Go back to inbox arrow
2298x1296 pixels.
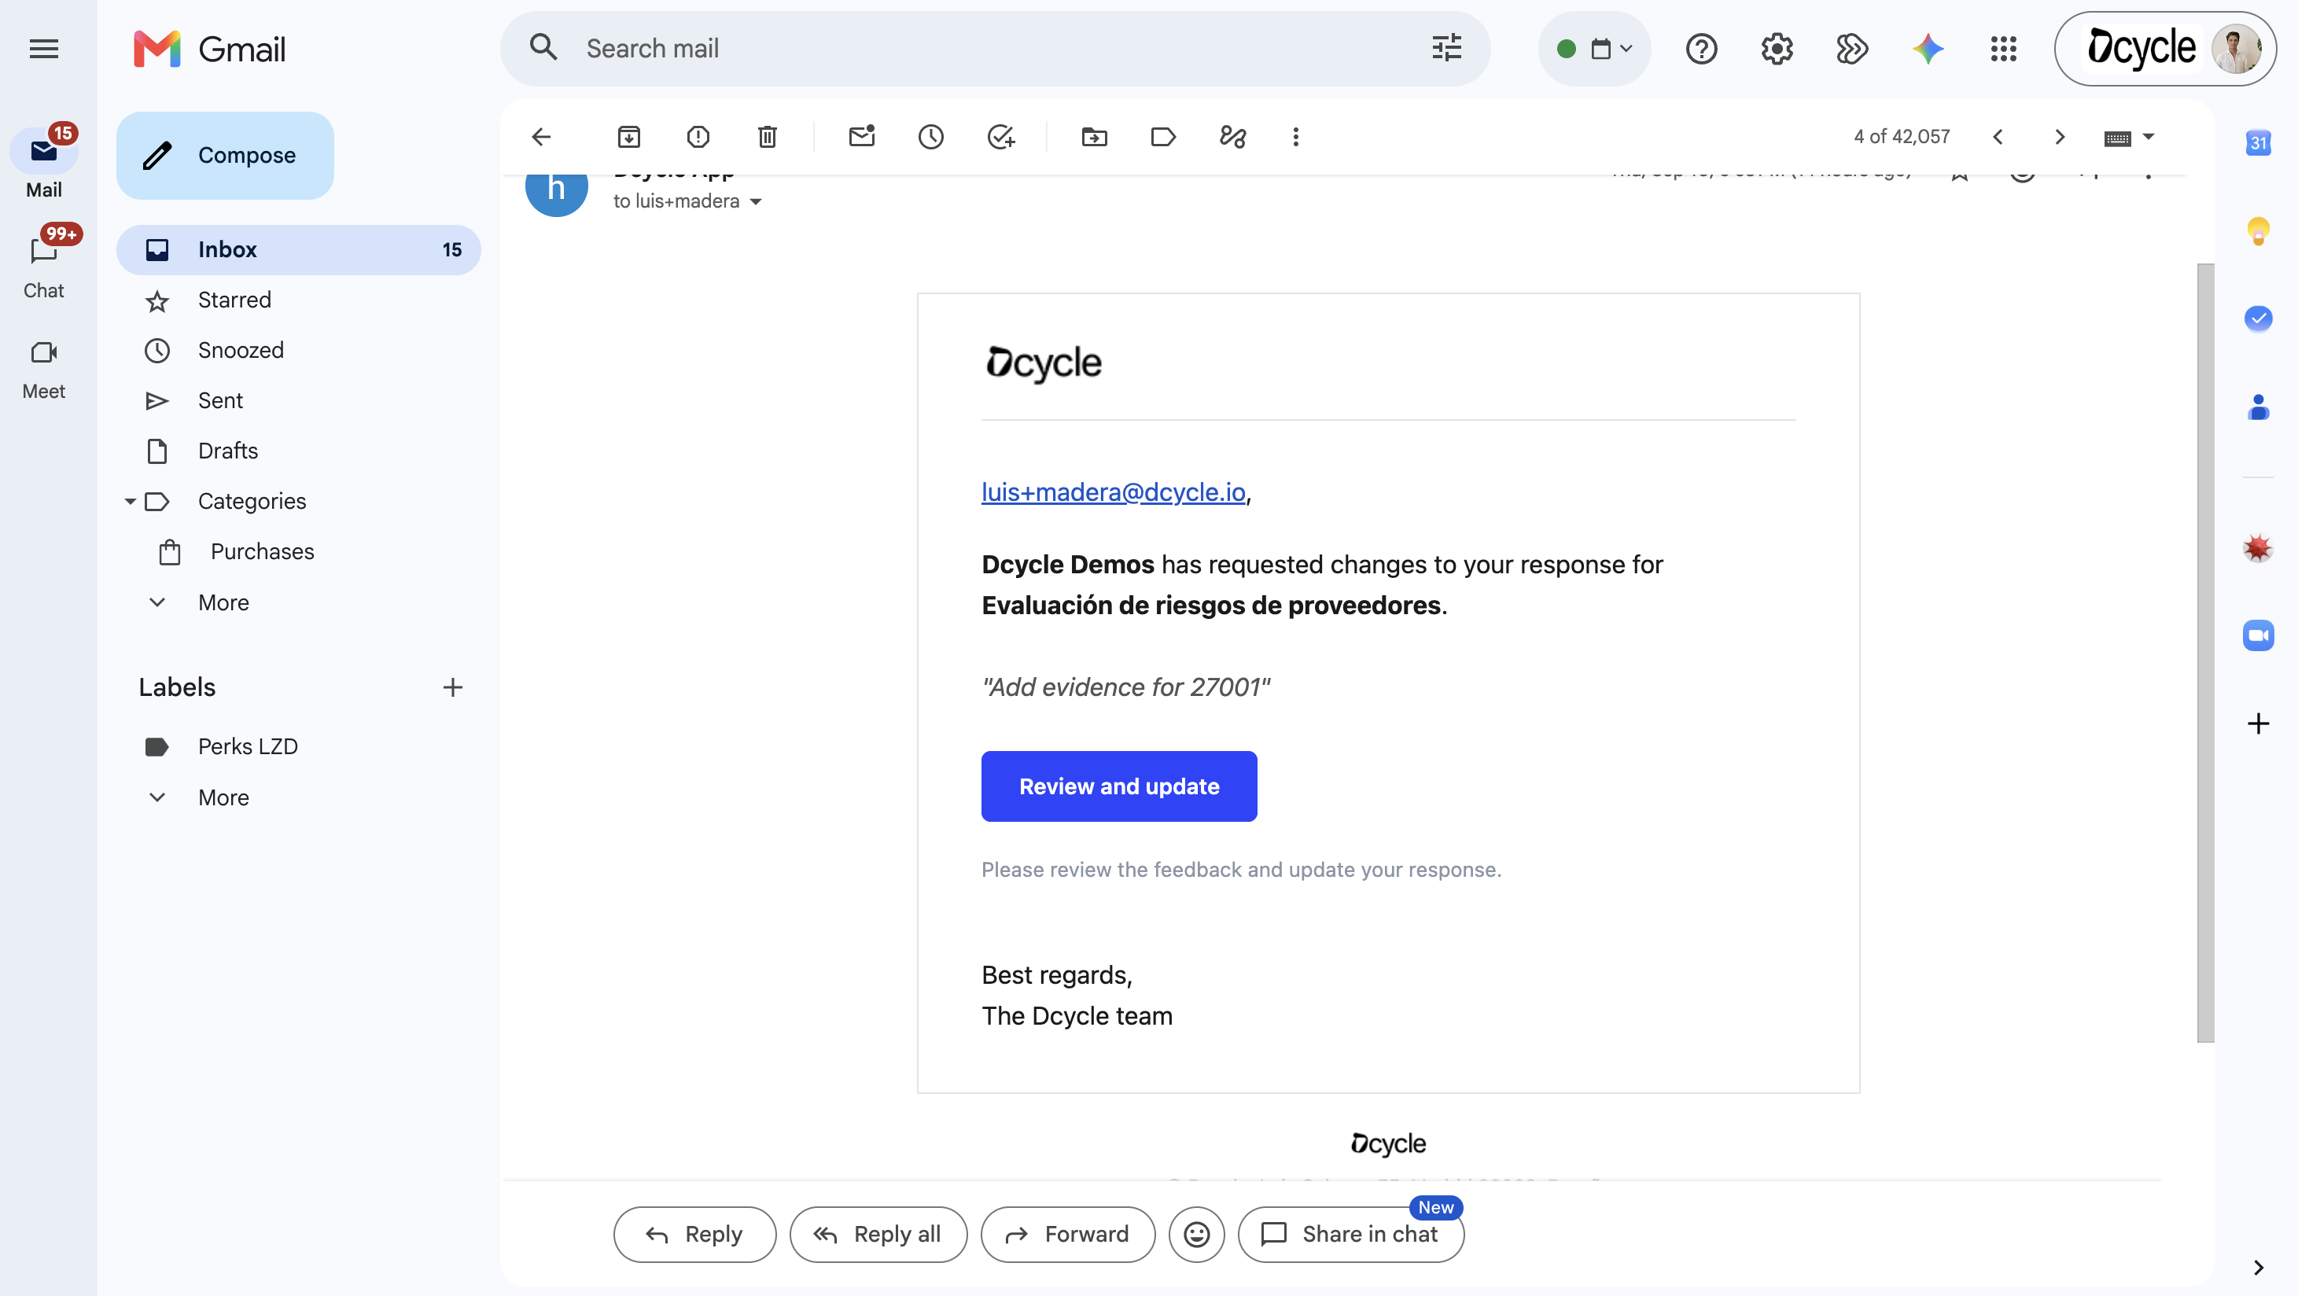(542, 137)
